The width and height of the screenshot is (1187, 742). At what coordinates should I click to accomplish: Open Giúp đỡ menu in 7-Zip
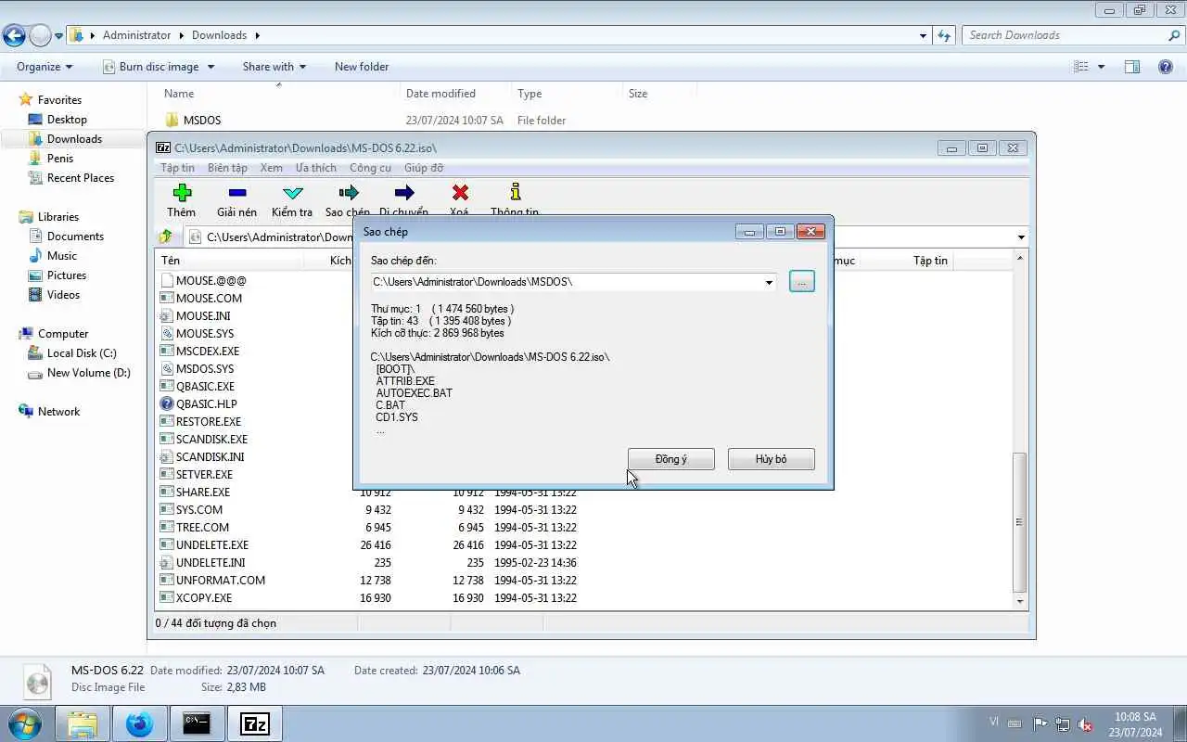[424, 168]
